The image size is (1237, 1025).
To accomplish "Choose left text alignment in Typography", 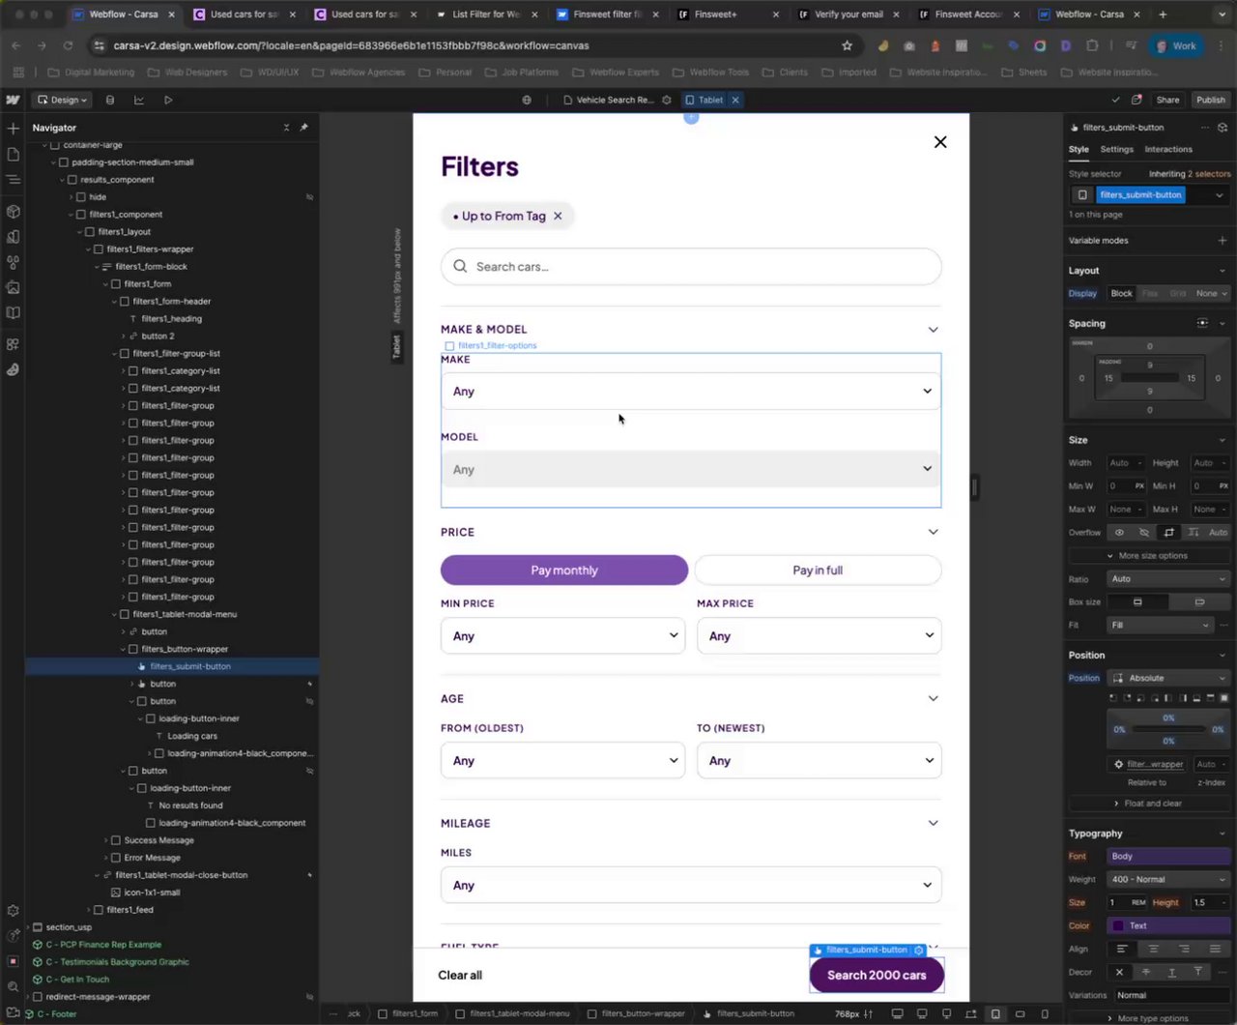I will [1122, 950].
